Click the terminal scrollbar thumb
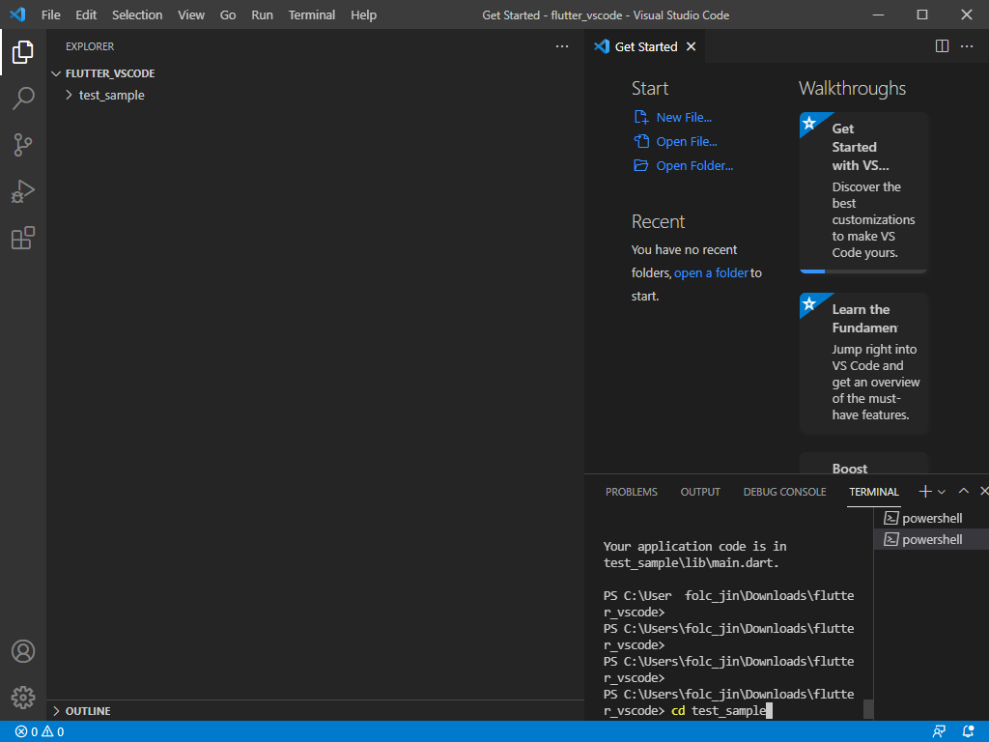The image size is (989, 742). point(868,708)
